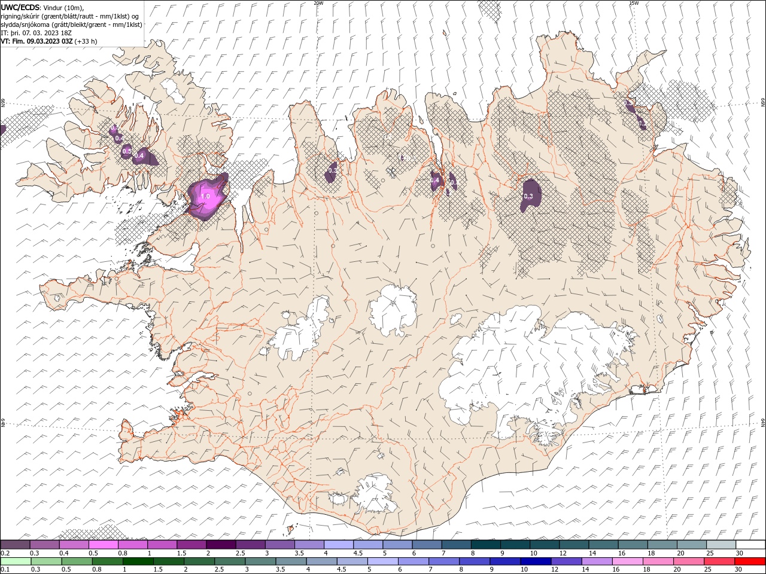Pick the bright red 30 swatch in lower row

749,561
